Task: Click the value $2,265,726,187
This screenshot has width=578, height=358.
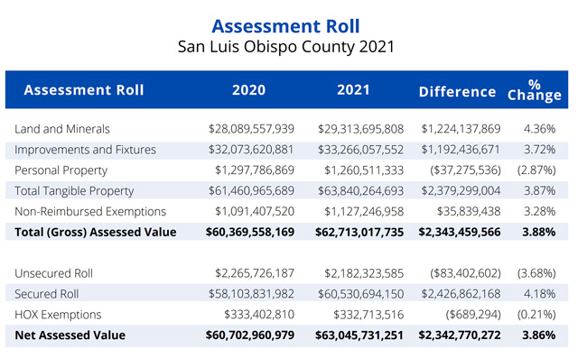Action: [x=255, y=273]
